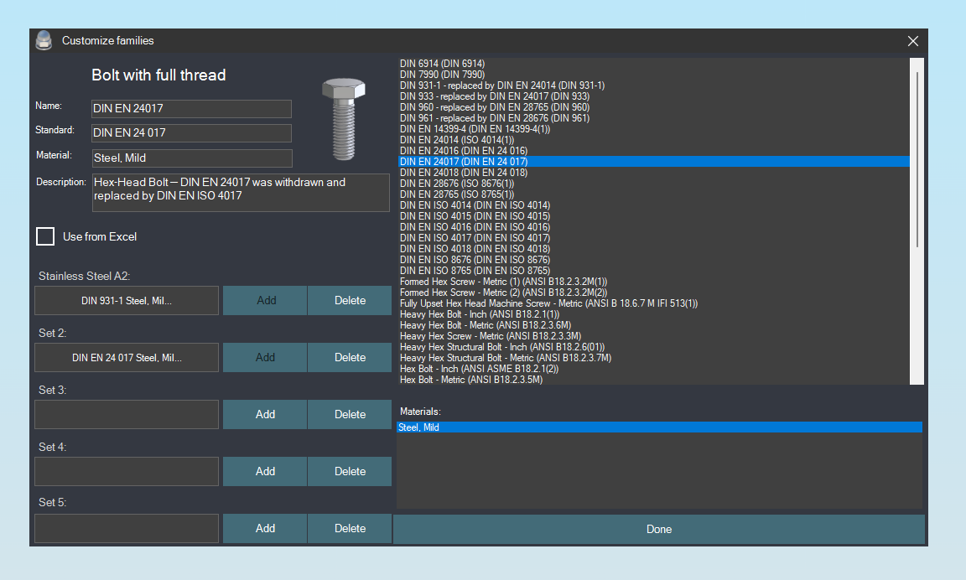This screenshot has width=966, height=580.
Task: Click the Standard input field
Action: (191, 133)
